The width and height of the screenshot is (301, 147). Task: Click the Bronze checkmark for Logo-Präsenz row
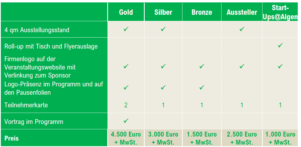tap(202, 87)
